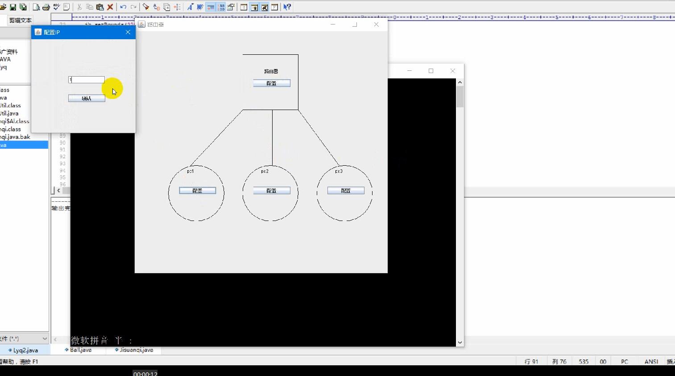Image resolution: width=675 pixels, height=376 pixels.
Task: Click the Print toolbar icon
Action: coord(46,7)
